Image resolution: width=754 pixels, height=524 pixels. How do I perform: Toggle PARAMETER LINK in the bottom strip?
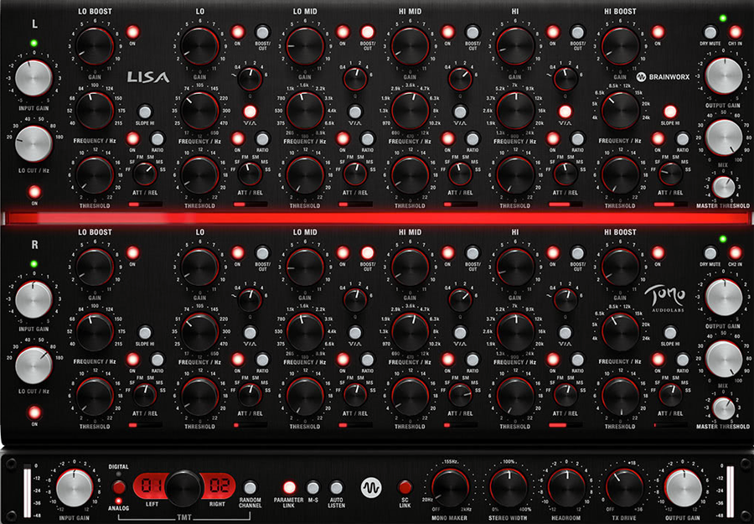[x=289, y=487]
